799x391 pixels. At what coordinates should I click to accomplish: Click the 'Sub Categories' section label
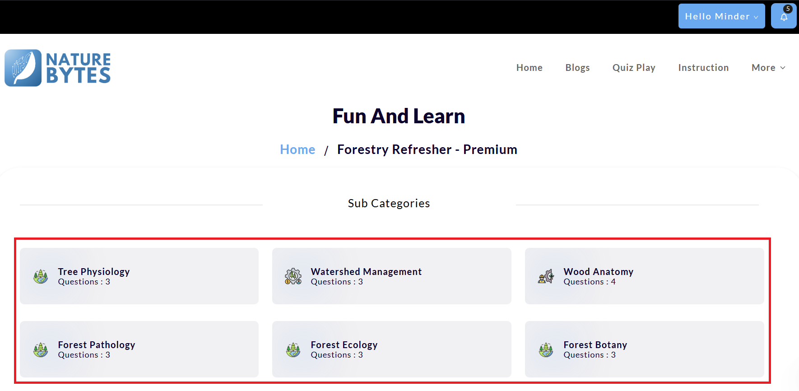coord(389,203)
